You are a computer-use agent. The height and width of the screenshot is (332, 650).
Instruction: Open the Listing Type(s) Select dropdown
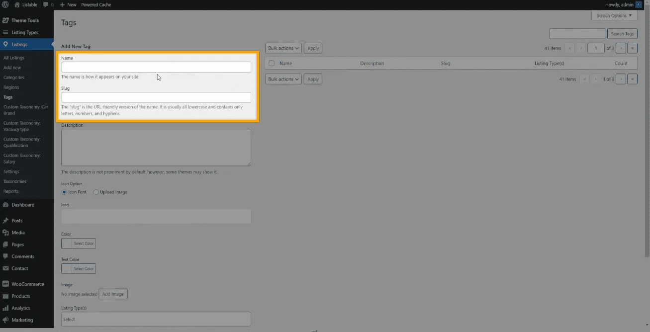156,319
